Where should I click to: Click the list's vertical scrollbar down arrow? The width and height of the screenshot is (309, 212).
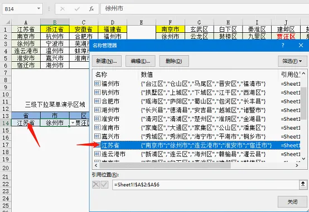(303, 159)
